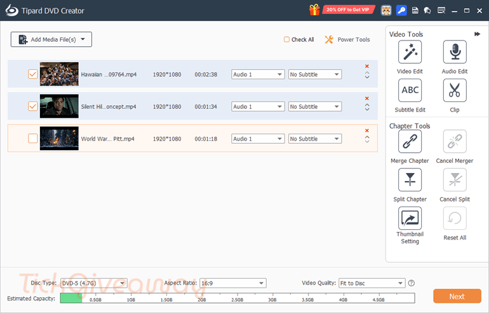
Task: Open the Thumbnail Setting tool
Action: point(410,219)
